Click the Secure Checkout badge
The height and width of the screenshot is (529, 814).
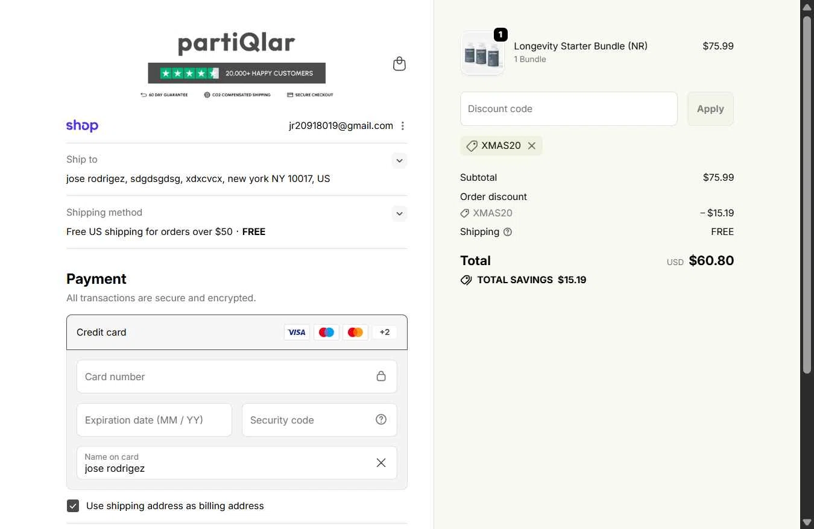click(310, 95)
